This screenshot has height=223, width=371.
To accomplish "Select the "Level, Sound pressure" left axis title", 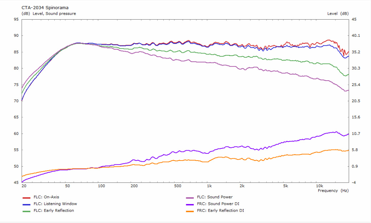I will click(x=54, y=14).
